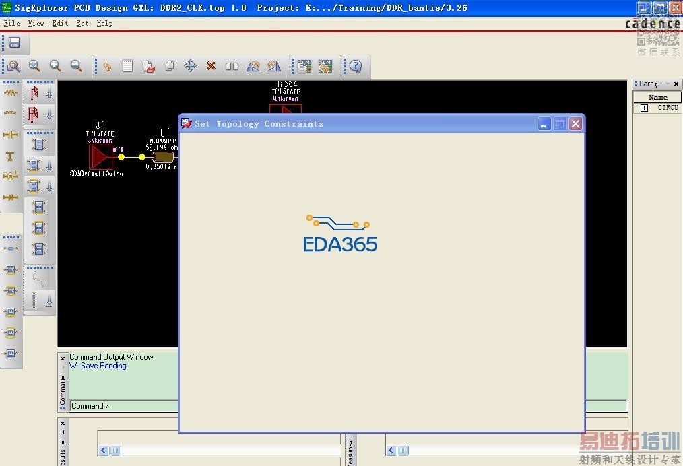Expand the CIRCU tree node
The height and width of the screenshot is (466, 683).
point(644,108)
